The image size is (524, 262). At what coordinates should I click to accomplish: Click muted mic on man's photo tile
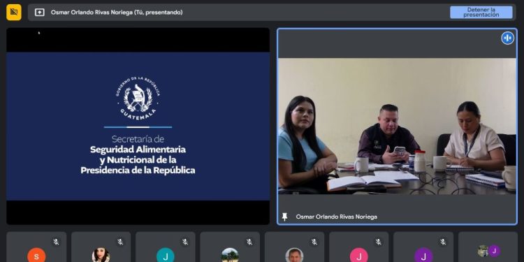point(314,242)
